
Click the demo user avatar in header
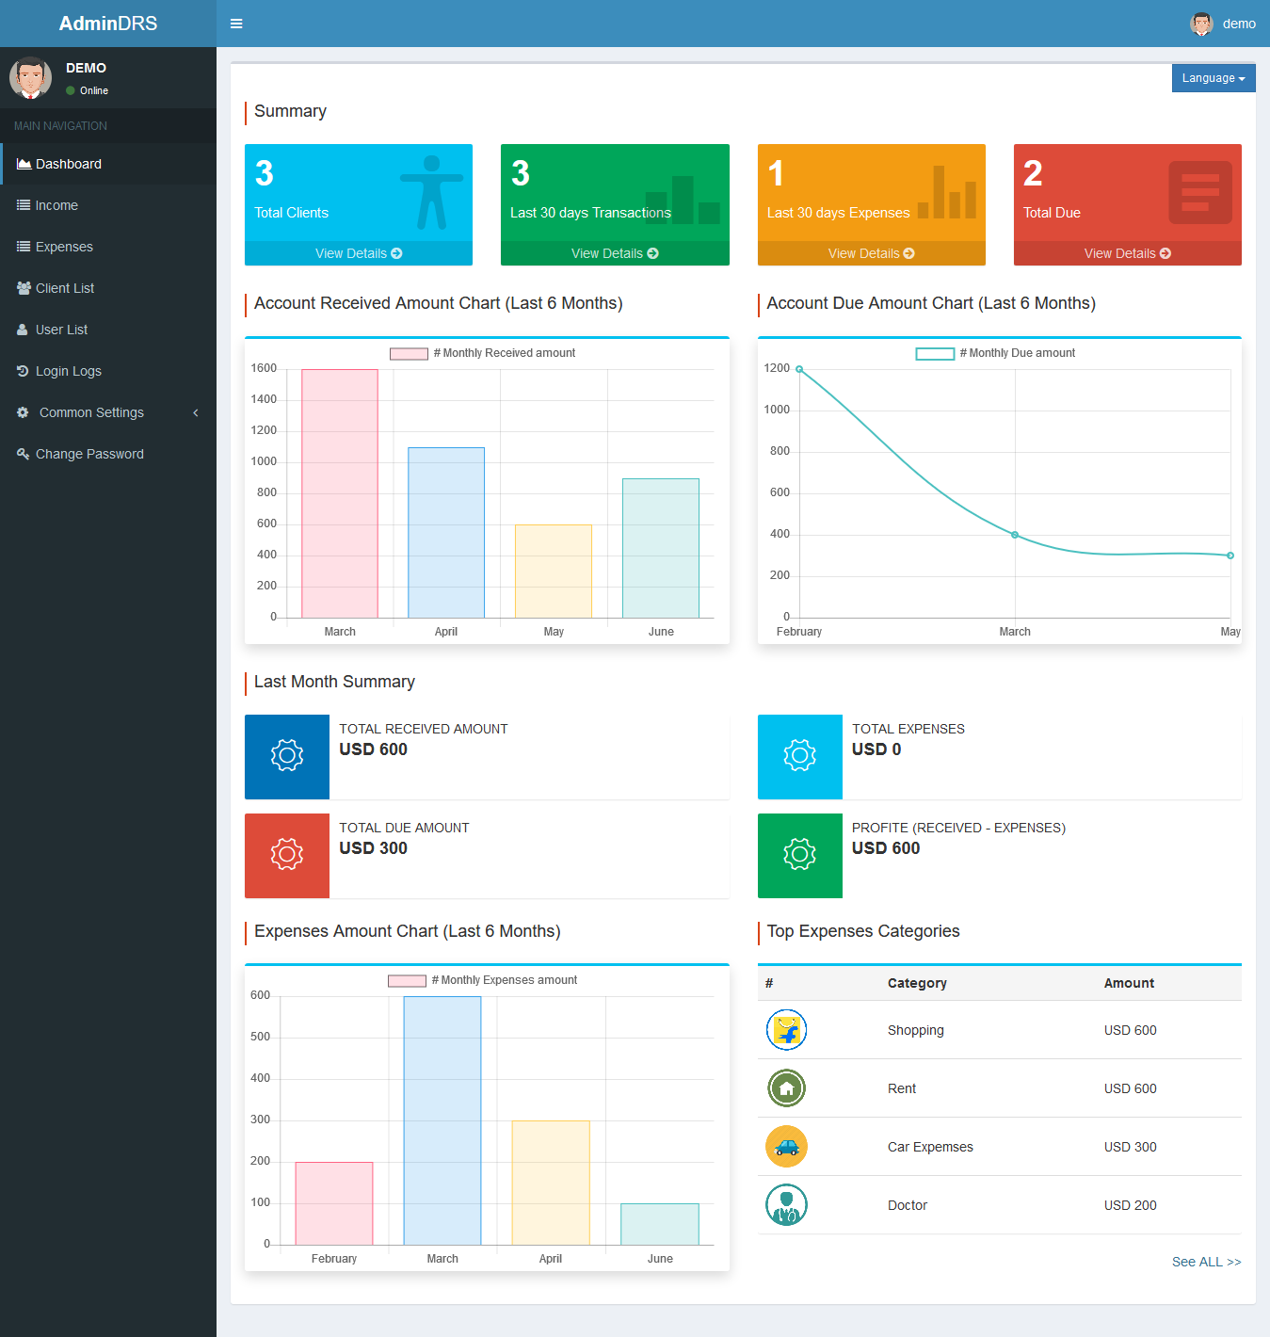point(1201,24)
